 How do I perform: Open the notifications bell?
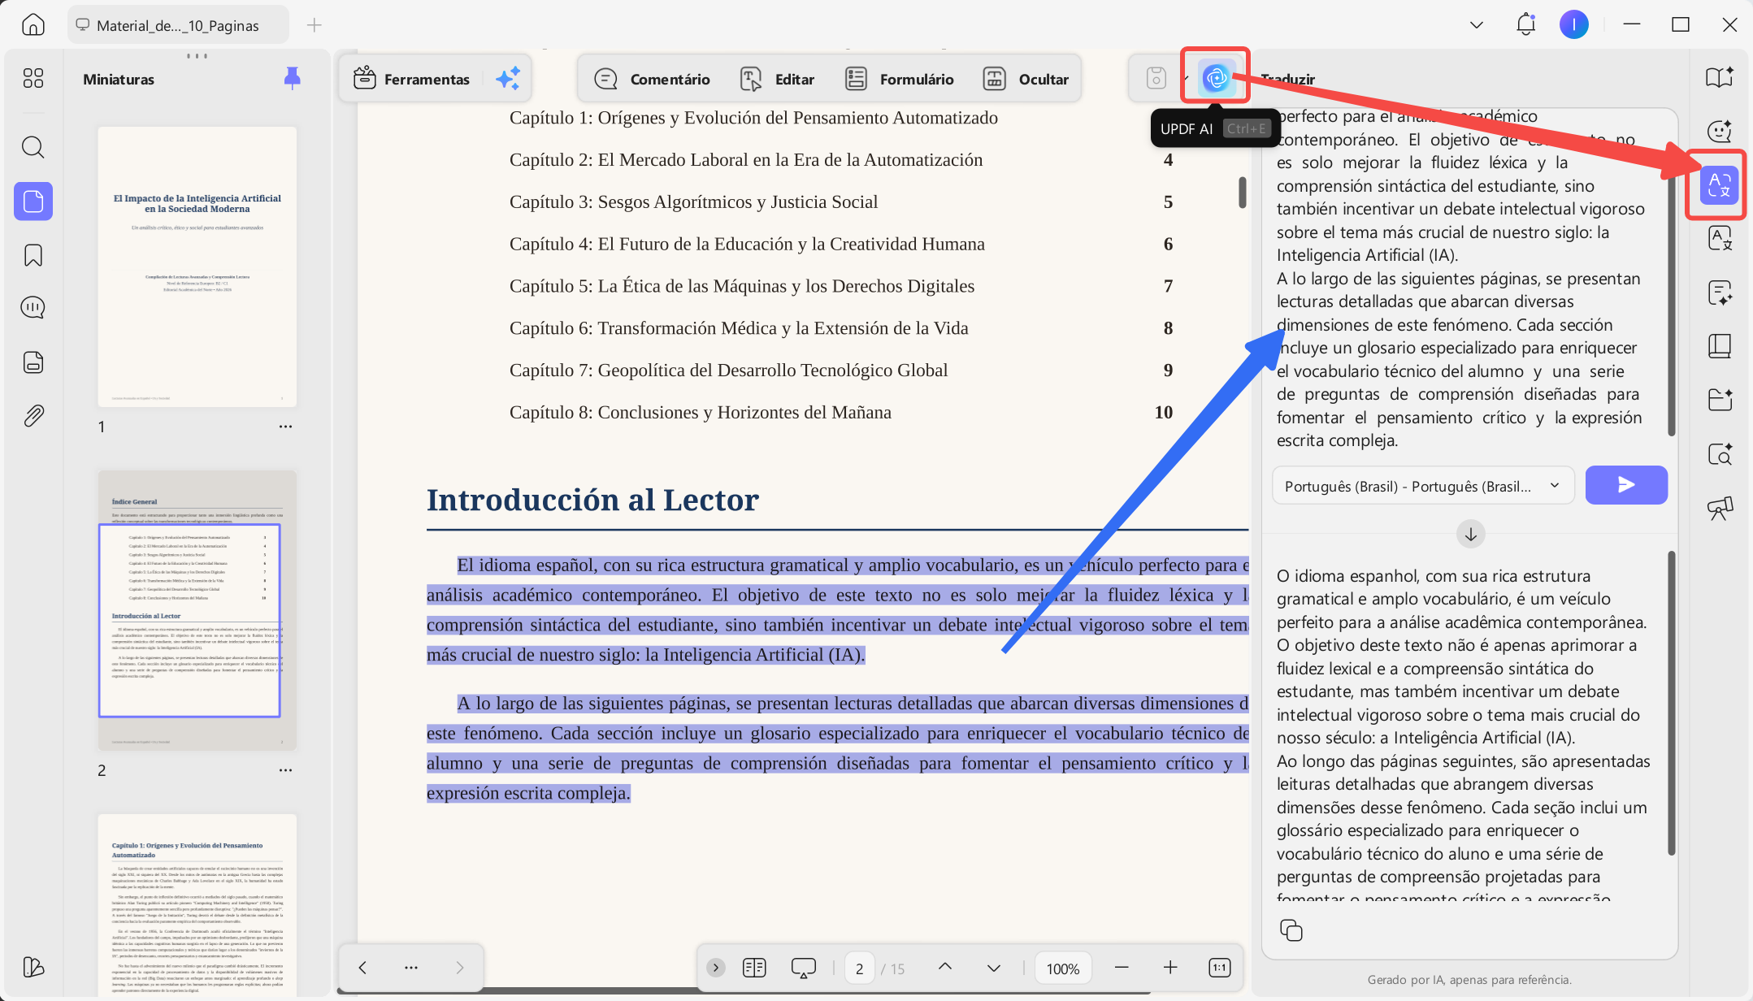click(x=1525, y=24)
